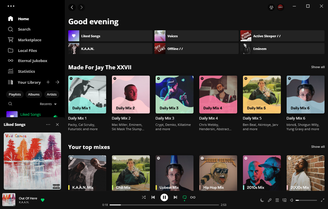
Task: Open the Daily Mix 5 cover
Action: pyautogui.click(x=262, y=95)
